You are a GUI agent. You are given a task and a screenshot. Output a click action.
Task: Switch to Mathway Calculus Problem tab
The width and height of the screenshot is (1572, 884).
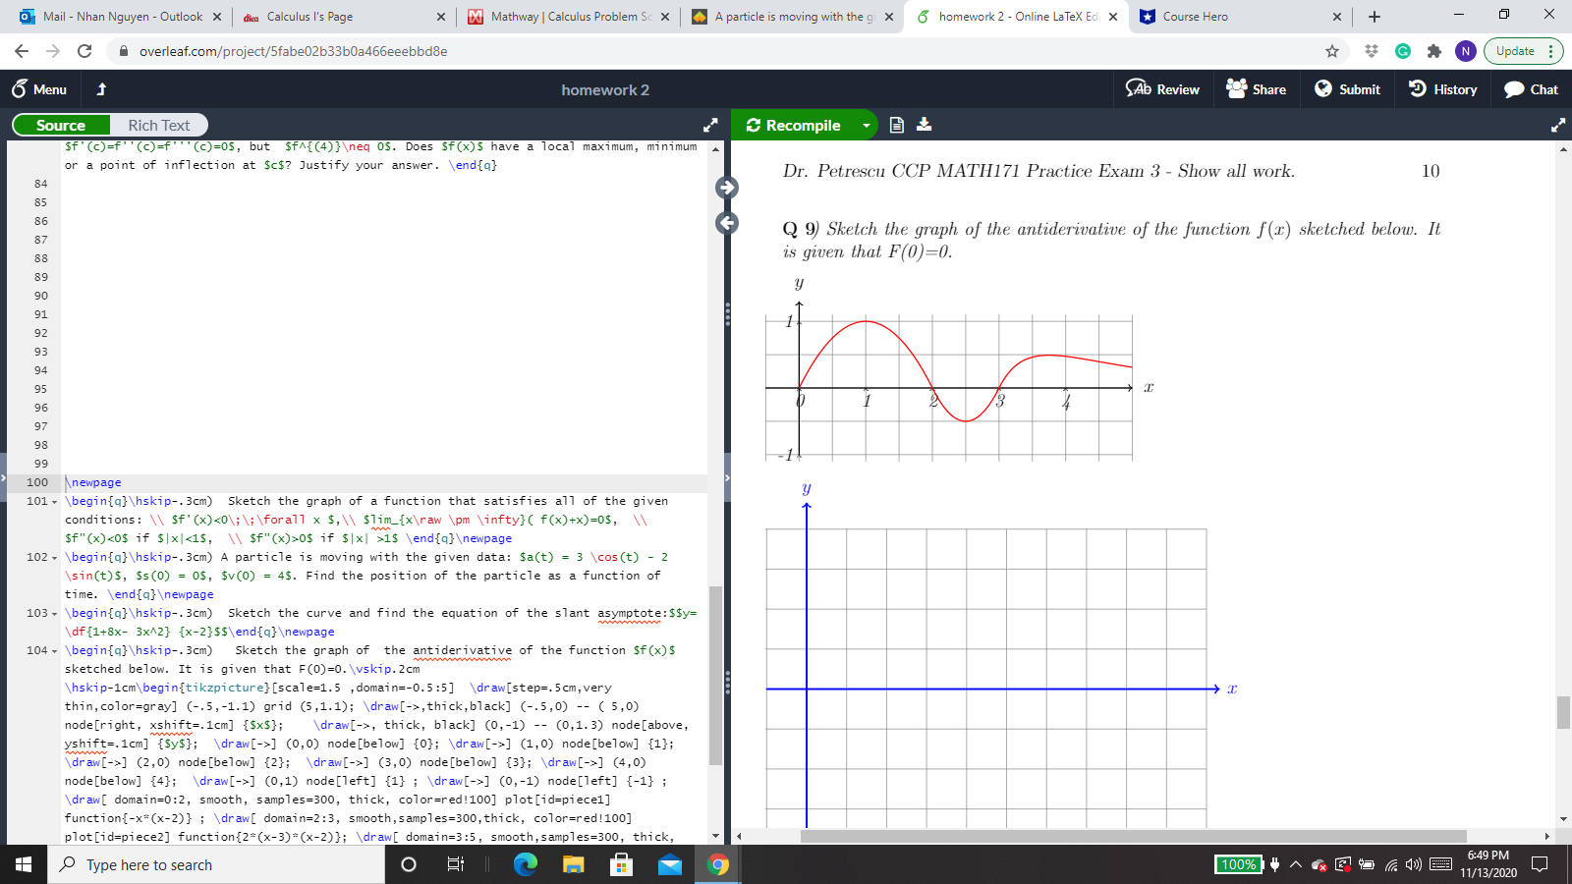[570, 17]
